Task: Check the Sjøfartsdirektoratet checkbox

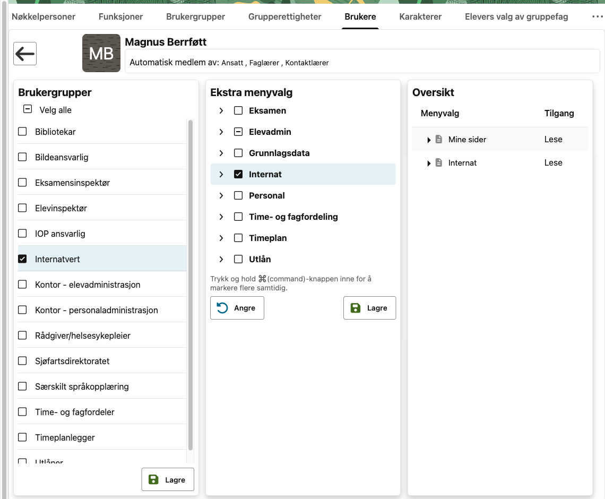Action: point(22,361)
